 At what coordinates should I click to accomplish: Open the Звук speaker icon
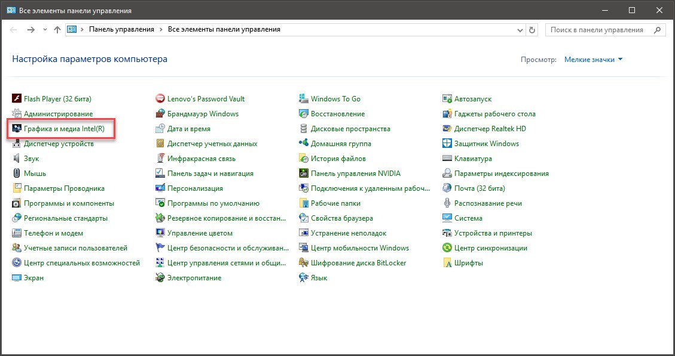pos(17,159)
